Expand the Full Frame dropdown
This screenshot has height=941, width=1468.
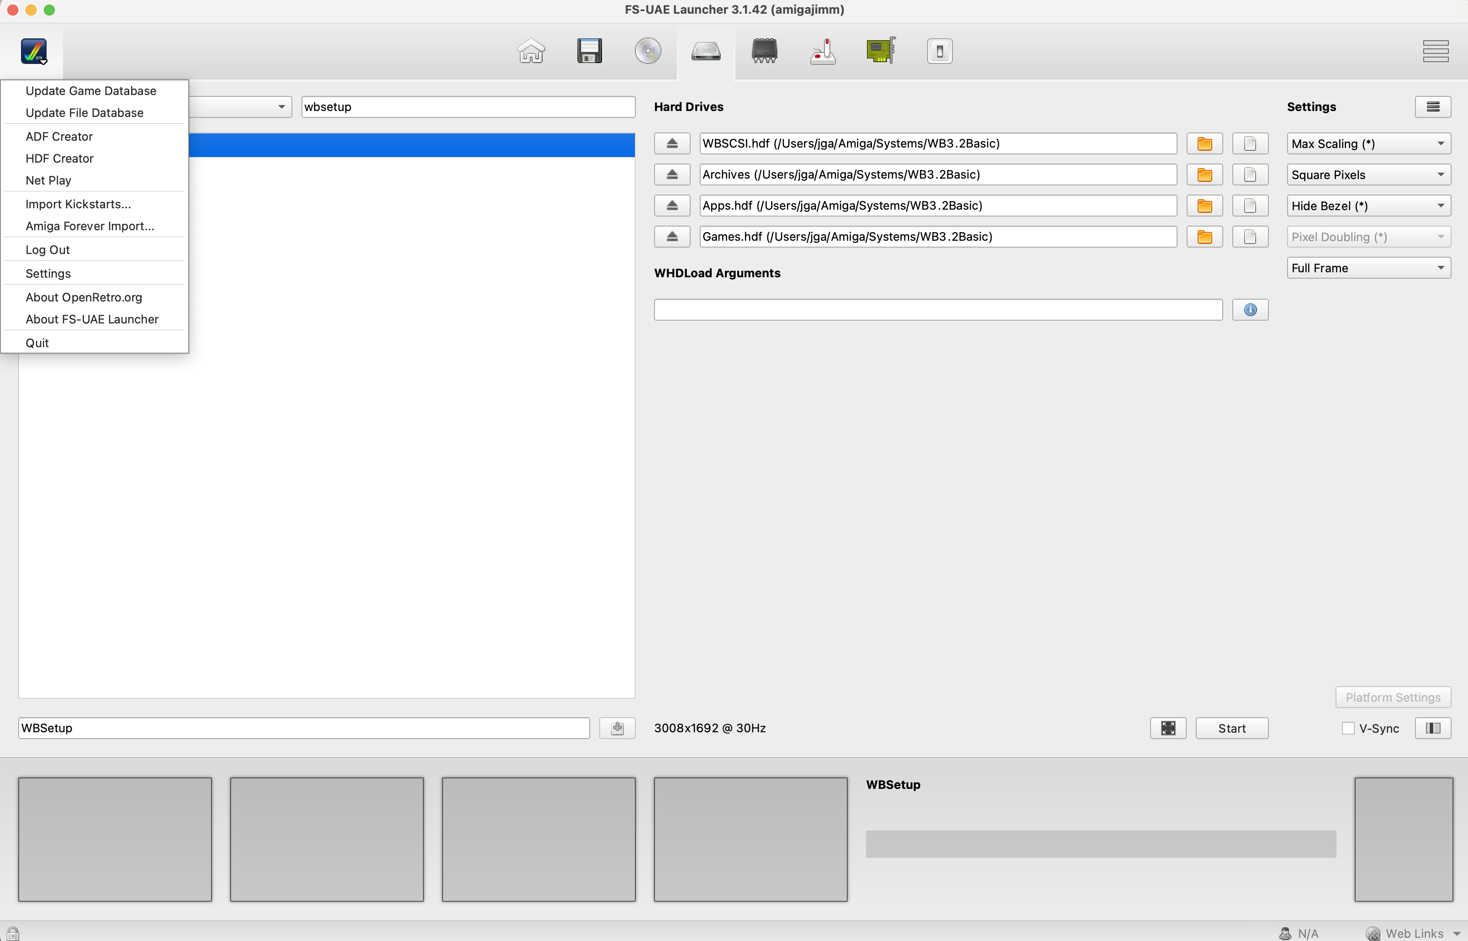tap(1368, 268)
